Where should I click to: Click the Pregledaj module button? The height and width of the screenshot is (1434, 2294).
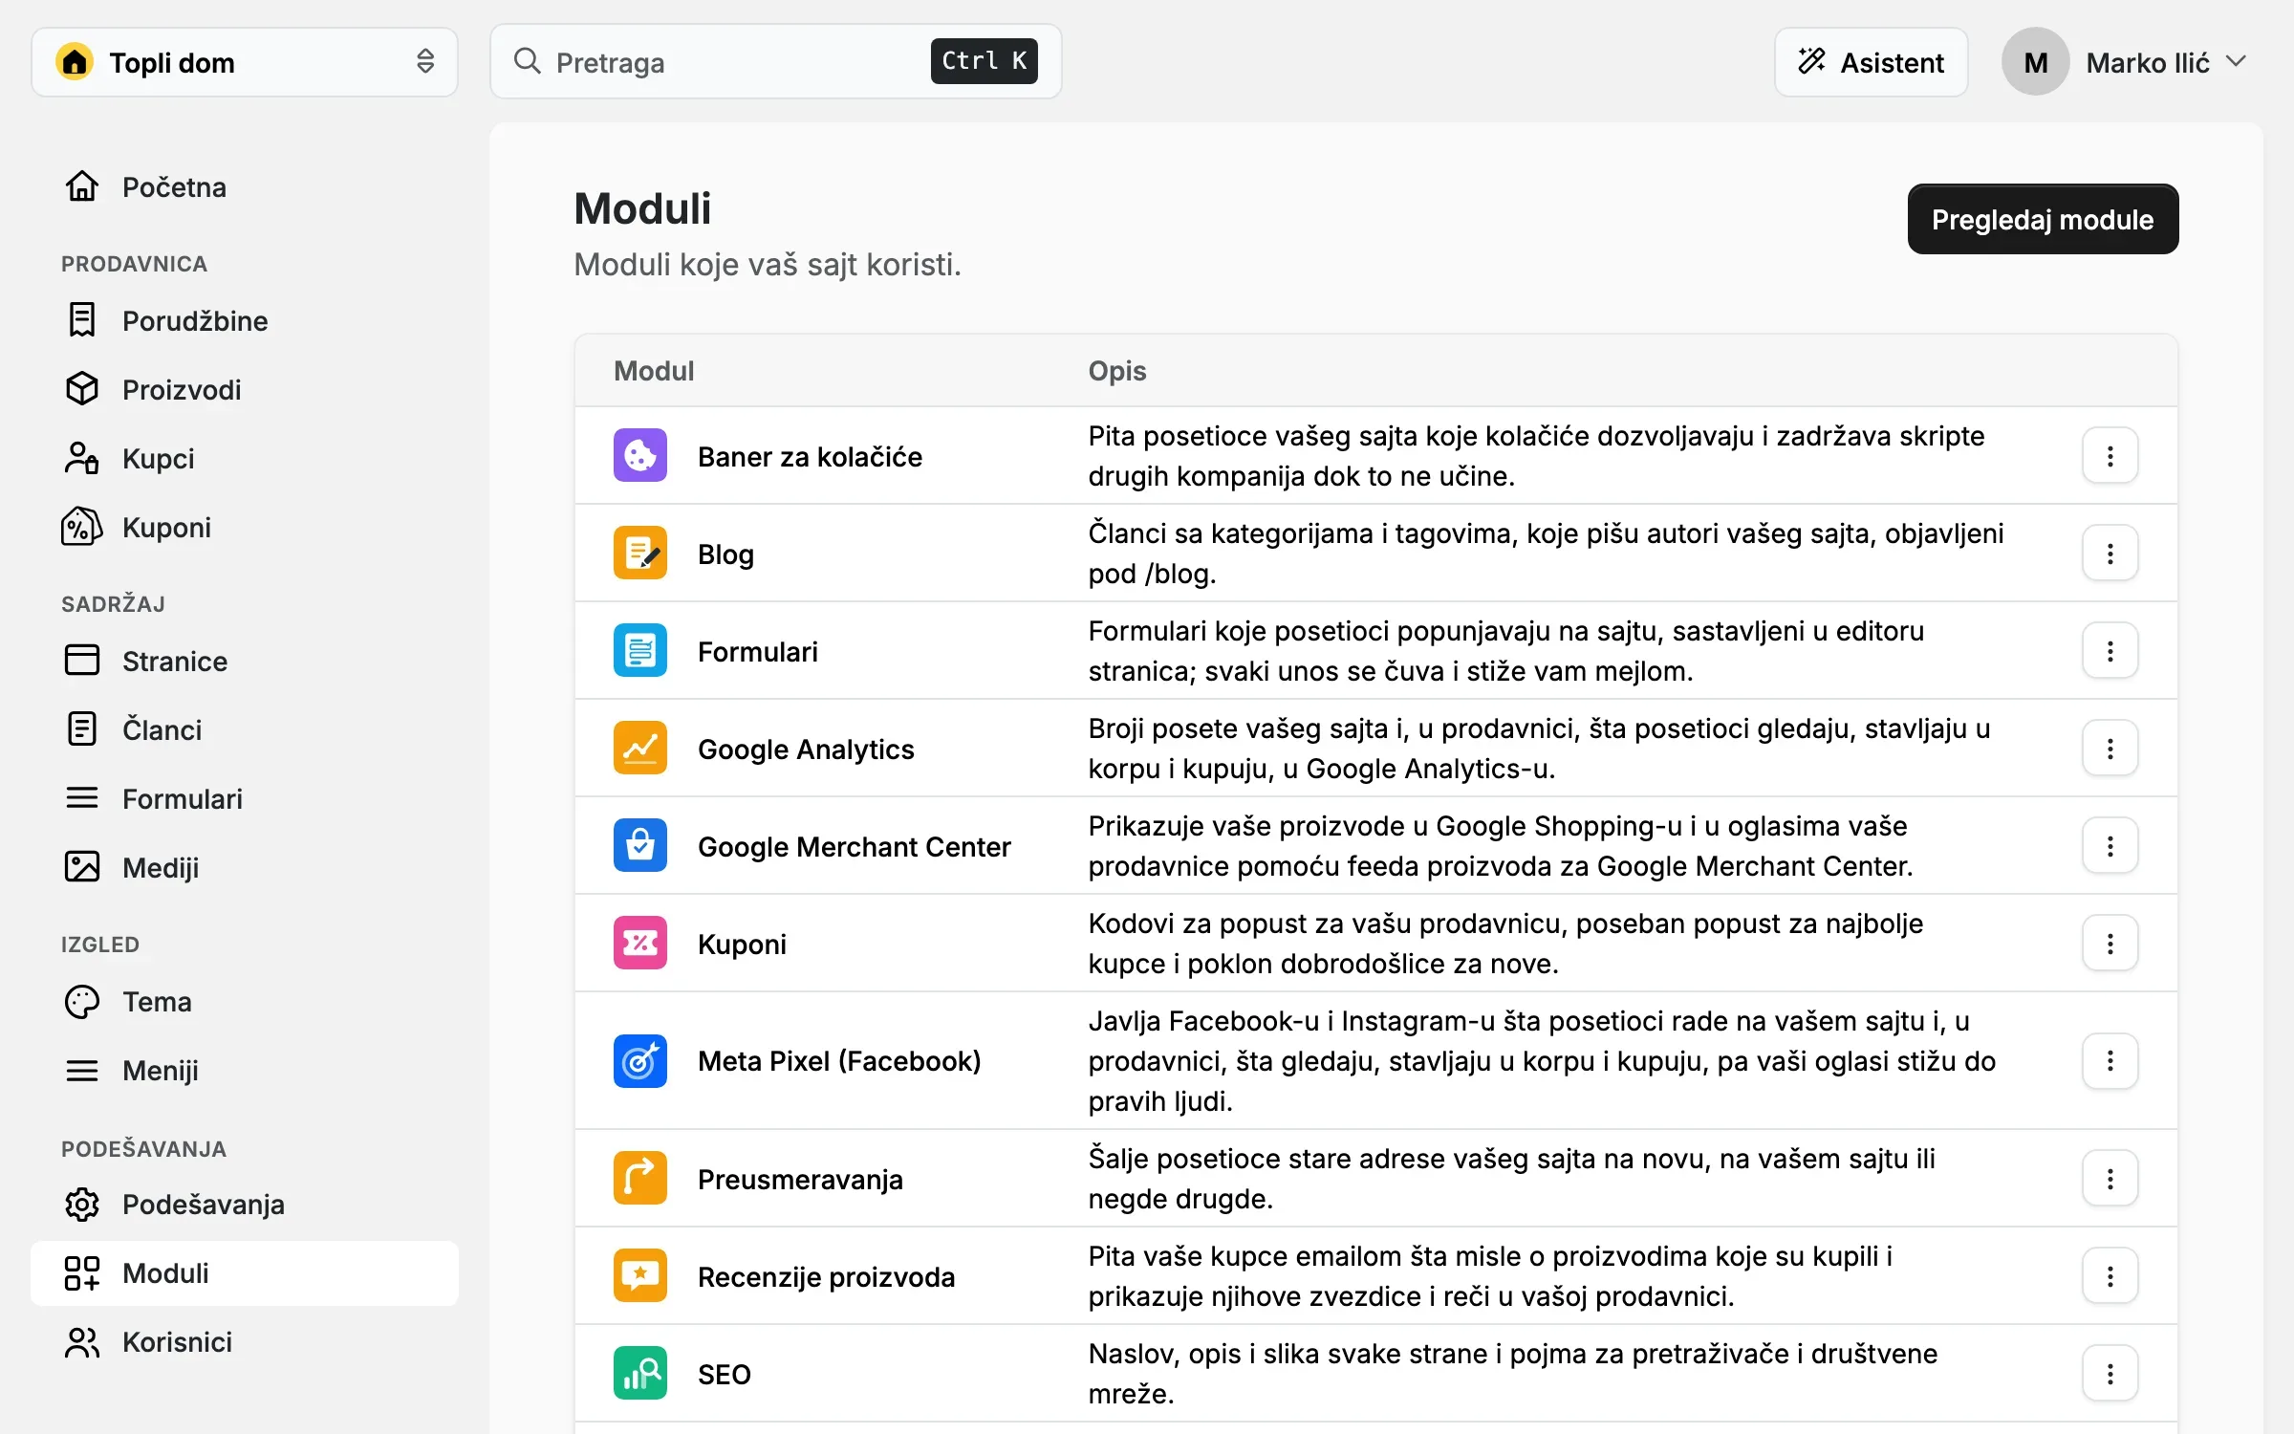[x=2043, y=219]
